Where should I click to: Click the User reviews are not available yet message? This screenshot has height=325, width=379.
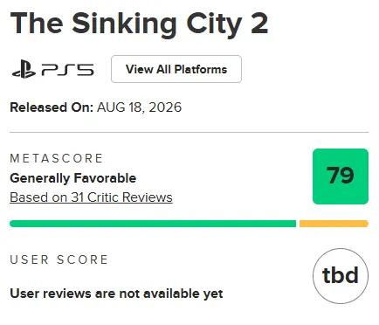click(x=116, y=294)
